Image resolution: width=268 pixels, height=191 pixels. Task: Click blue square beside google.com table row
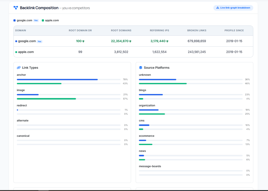point(16,41)
